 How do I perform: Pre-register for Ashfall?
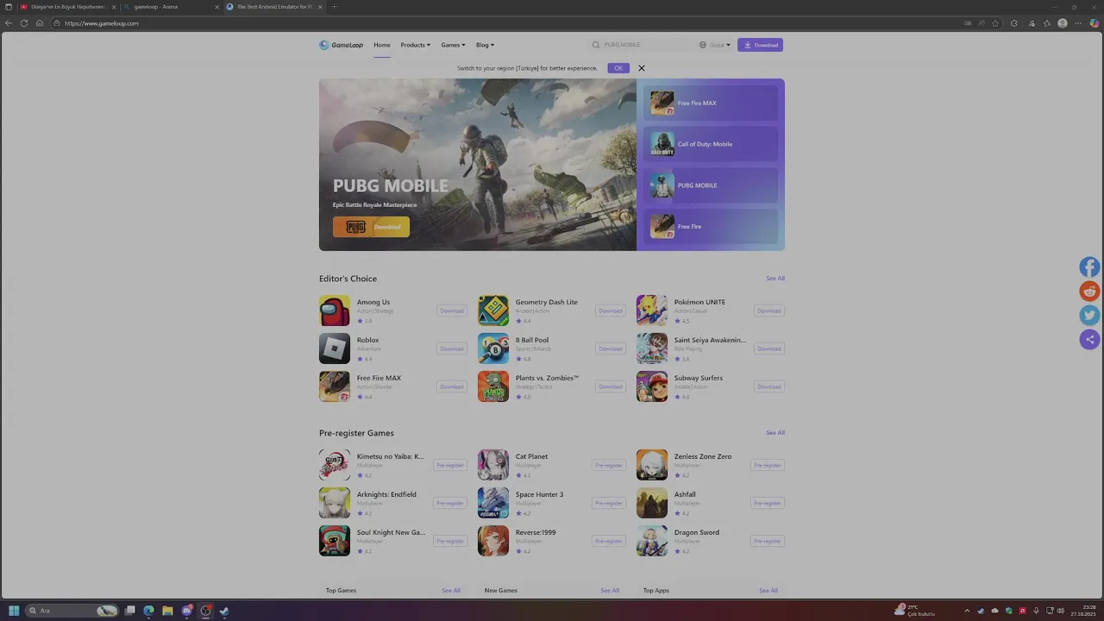click(x=768, y=503)
